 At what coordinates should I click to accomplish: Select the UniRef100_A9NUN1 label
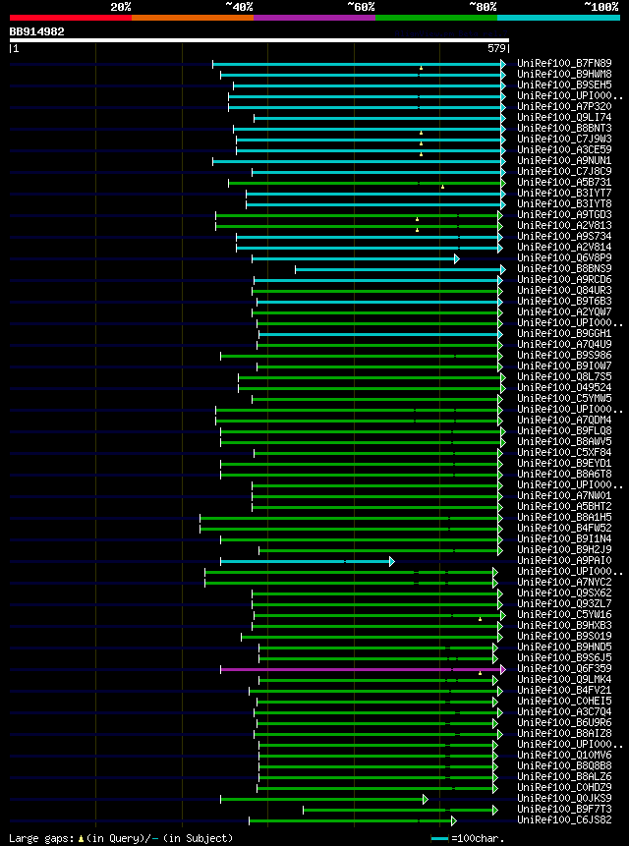click(x=564, y=161)
